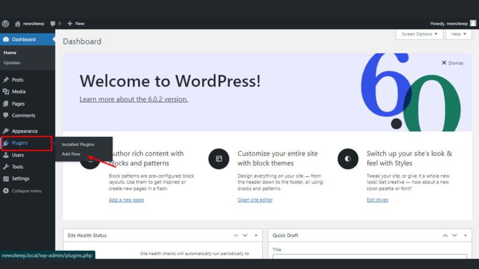Dismiss the Welcome to WordPress panel
The height and width of the screenshot is (269, 479).
coord(452,63)
